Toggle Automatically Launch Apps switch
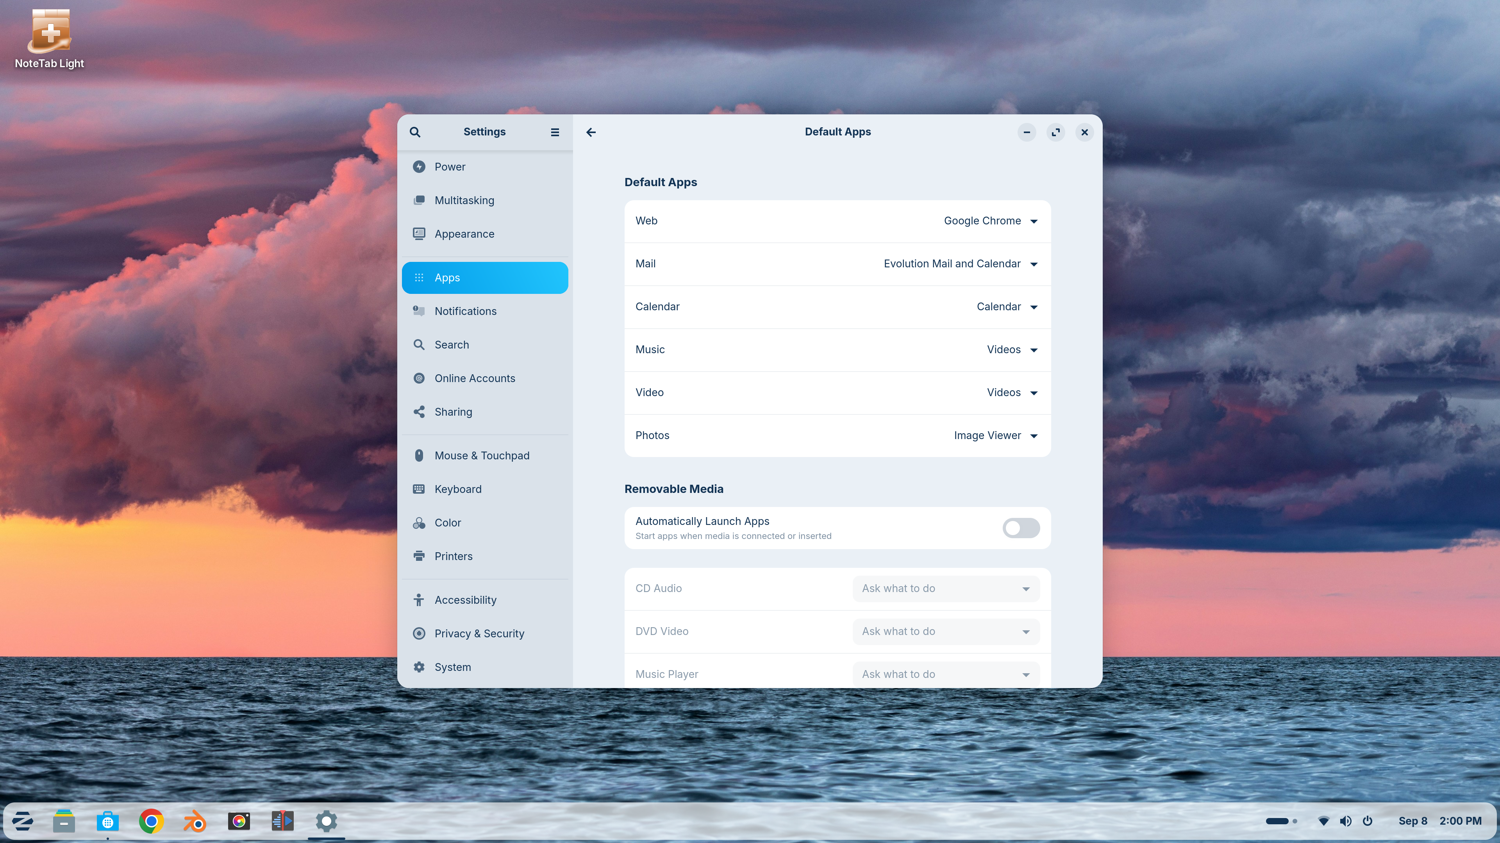Image resolution: width=1500 pixels, height=843 pixels. pyautogui.click(x=1021, y=528)
